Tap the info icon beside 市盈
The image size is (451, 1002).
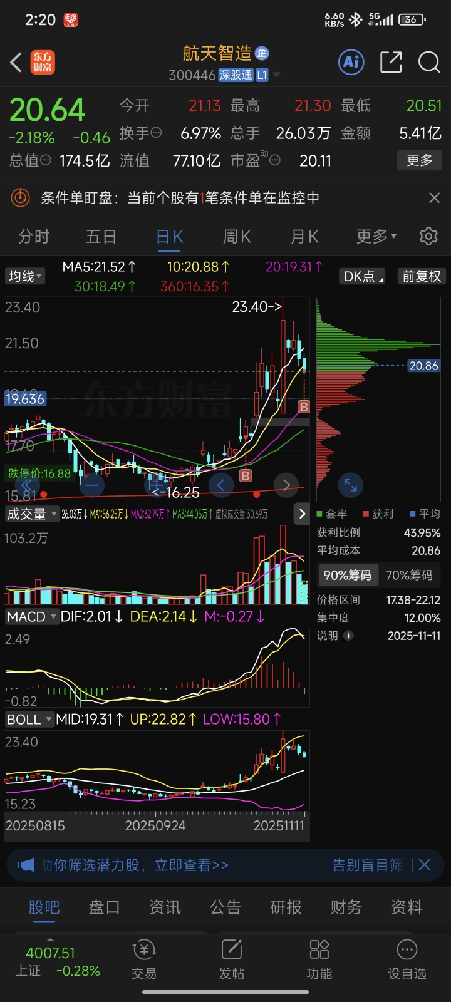click(x=274, y=160)
